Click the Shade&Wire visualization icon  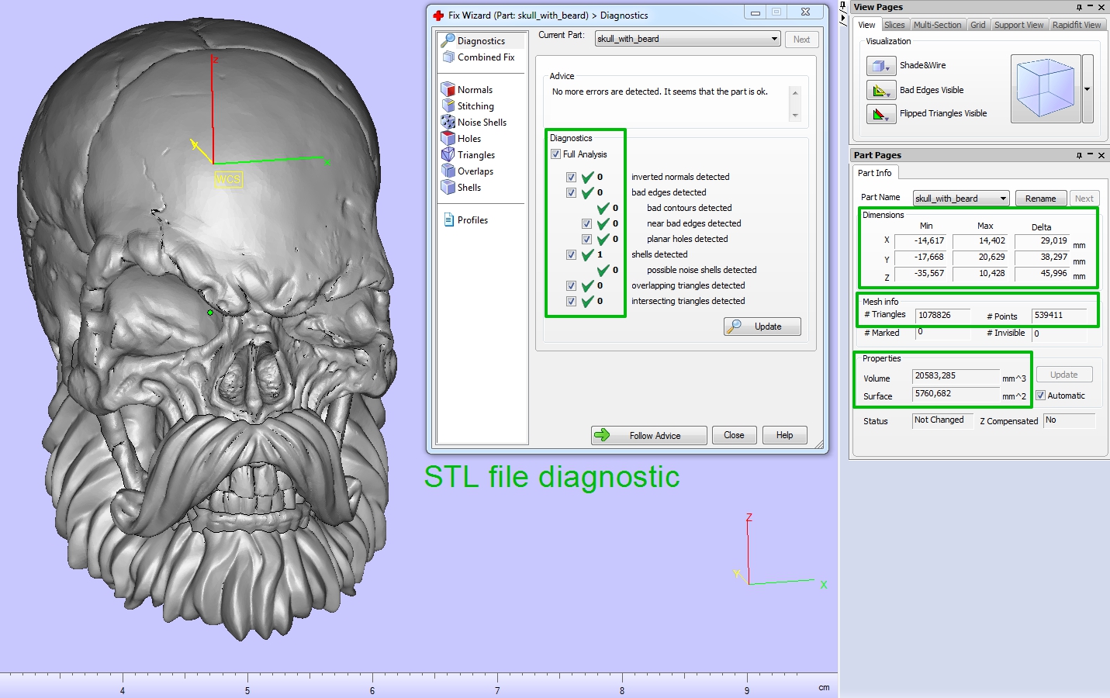tap(880, 66)
